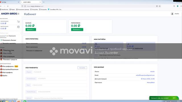The image size is (182, 102).
Task: Click bird icon next to 'Реинвест средств'
Action: pyautogui.click(x=1, y=59)
